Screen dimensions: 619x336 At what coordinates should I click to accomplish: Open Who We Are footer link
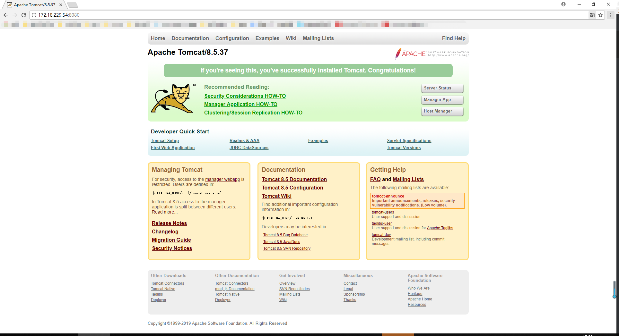419,288
